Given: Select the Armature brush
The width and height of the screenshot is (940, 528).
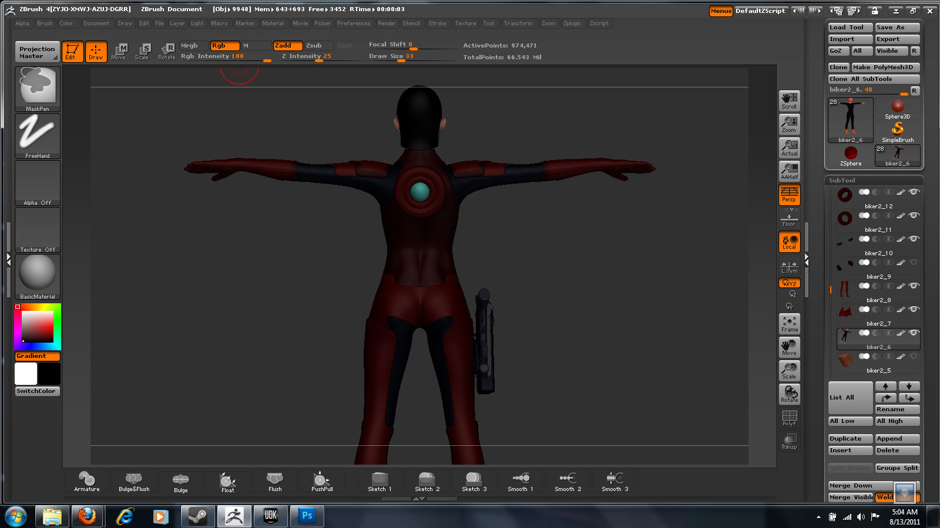Looking at the screenshot, I should pyautogui.click(x=86, y=482).
